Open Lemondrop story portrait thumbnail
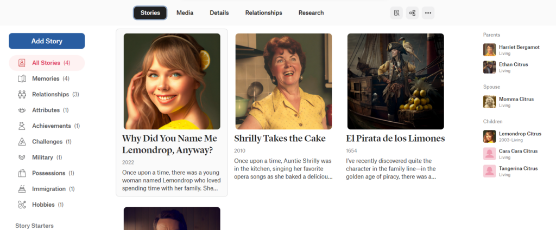Screen dimensions: 556x230 [172, 82]
